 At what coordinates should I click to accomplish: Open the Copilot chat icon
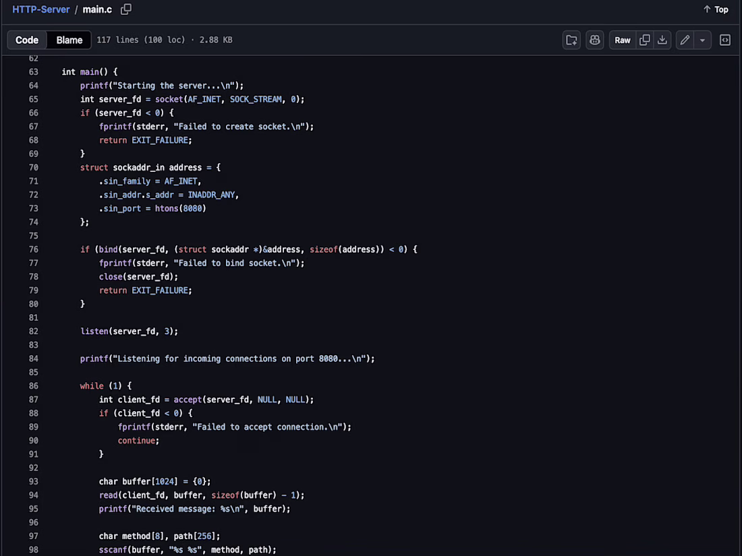pyautogui.click(x=595, y=40)
